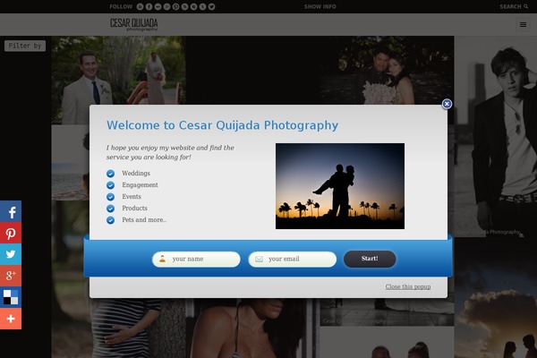Image resolution: width=537 pixels, height=358 pixels.
Task: Share via Pinterest on left sidebar
Action: [x=11, y=233]
